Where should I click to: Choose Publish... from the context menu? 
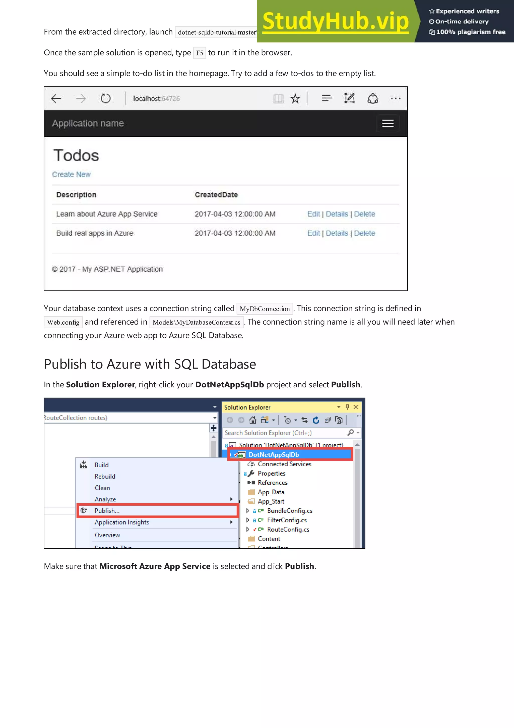tap(157, 510)
